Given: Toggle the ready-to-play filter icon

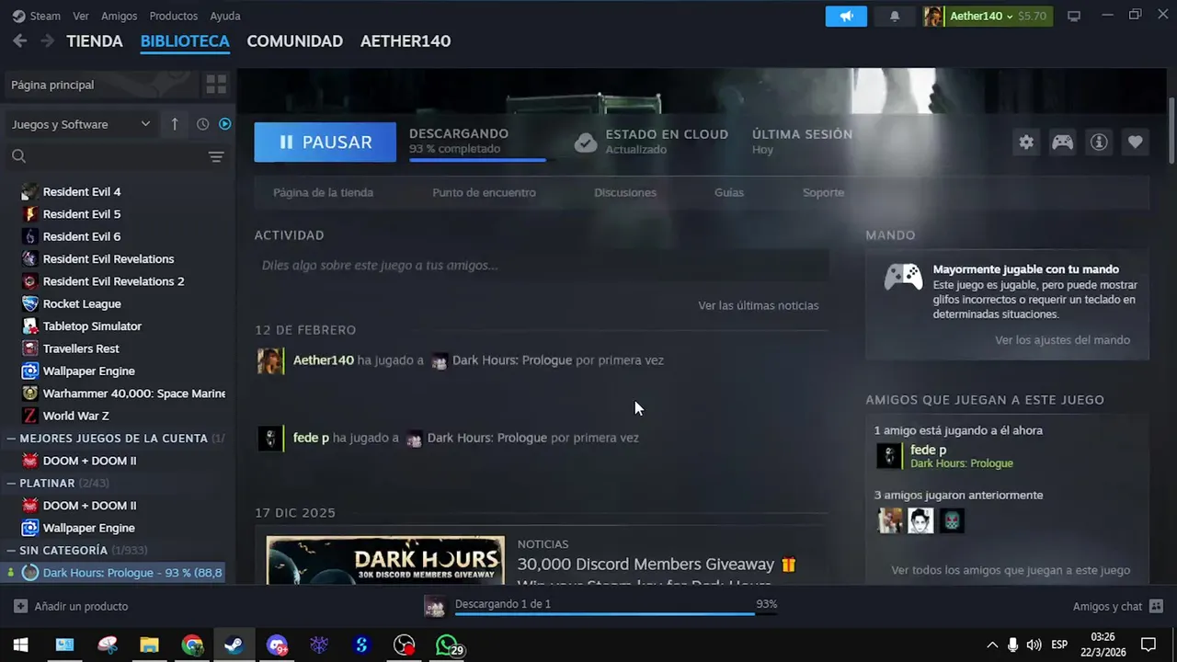Looking at the screenshot, I should [x=224, y=124].
